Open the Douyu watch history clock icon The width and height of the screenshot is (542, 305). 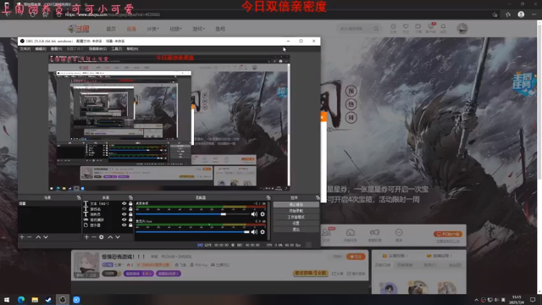coord(393,26)
